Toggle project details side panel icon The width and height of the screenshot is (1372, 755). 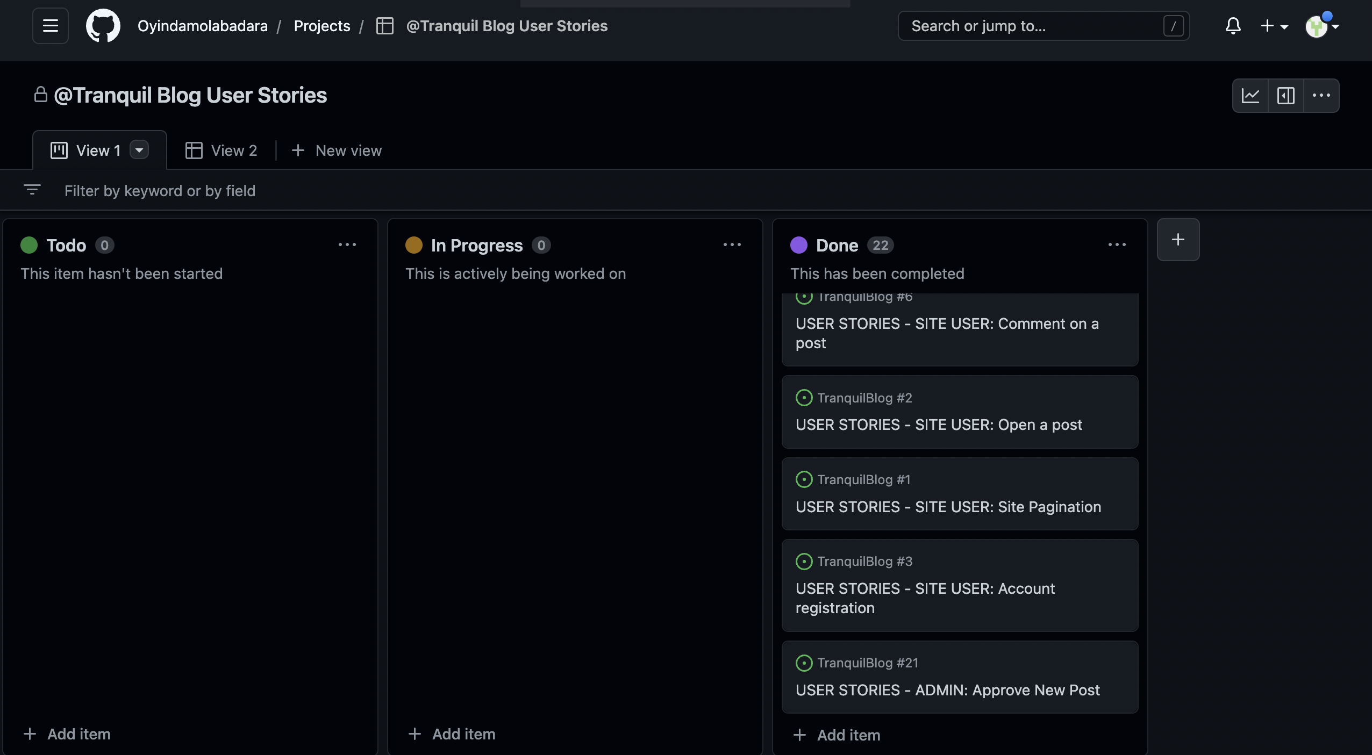(1285, 96)
